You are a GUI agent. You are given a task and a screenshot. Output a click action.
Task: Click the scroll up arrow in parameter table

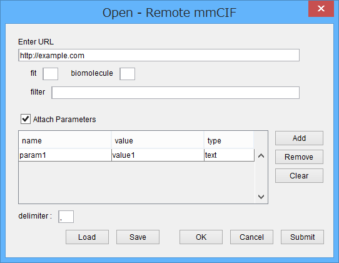point(261,156)
